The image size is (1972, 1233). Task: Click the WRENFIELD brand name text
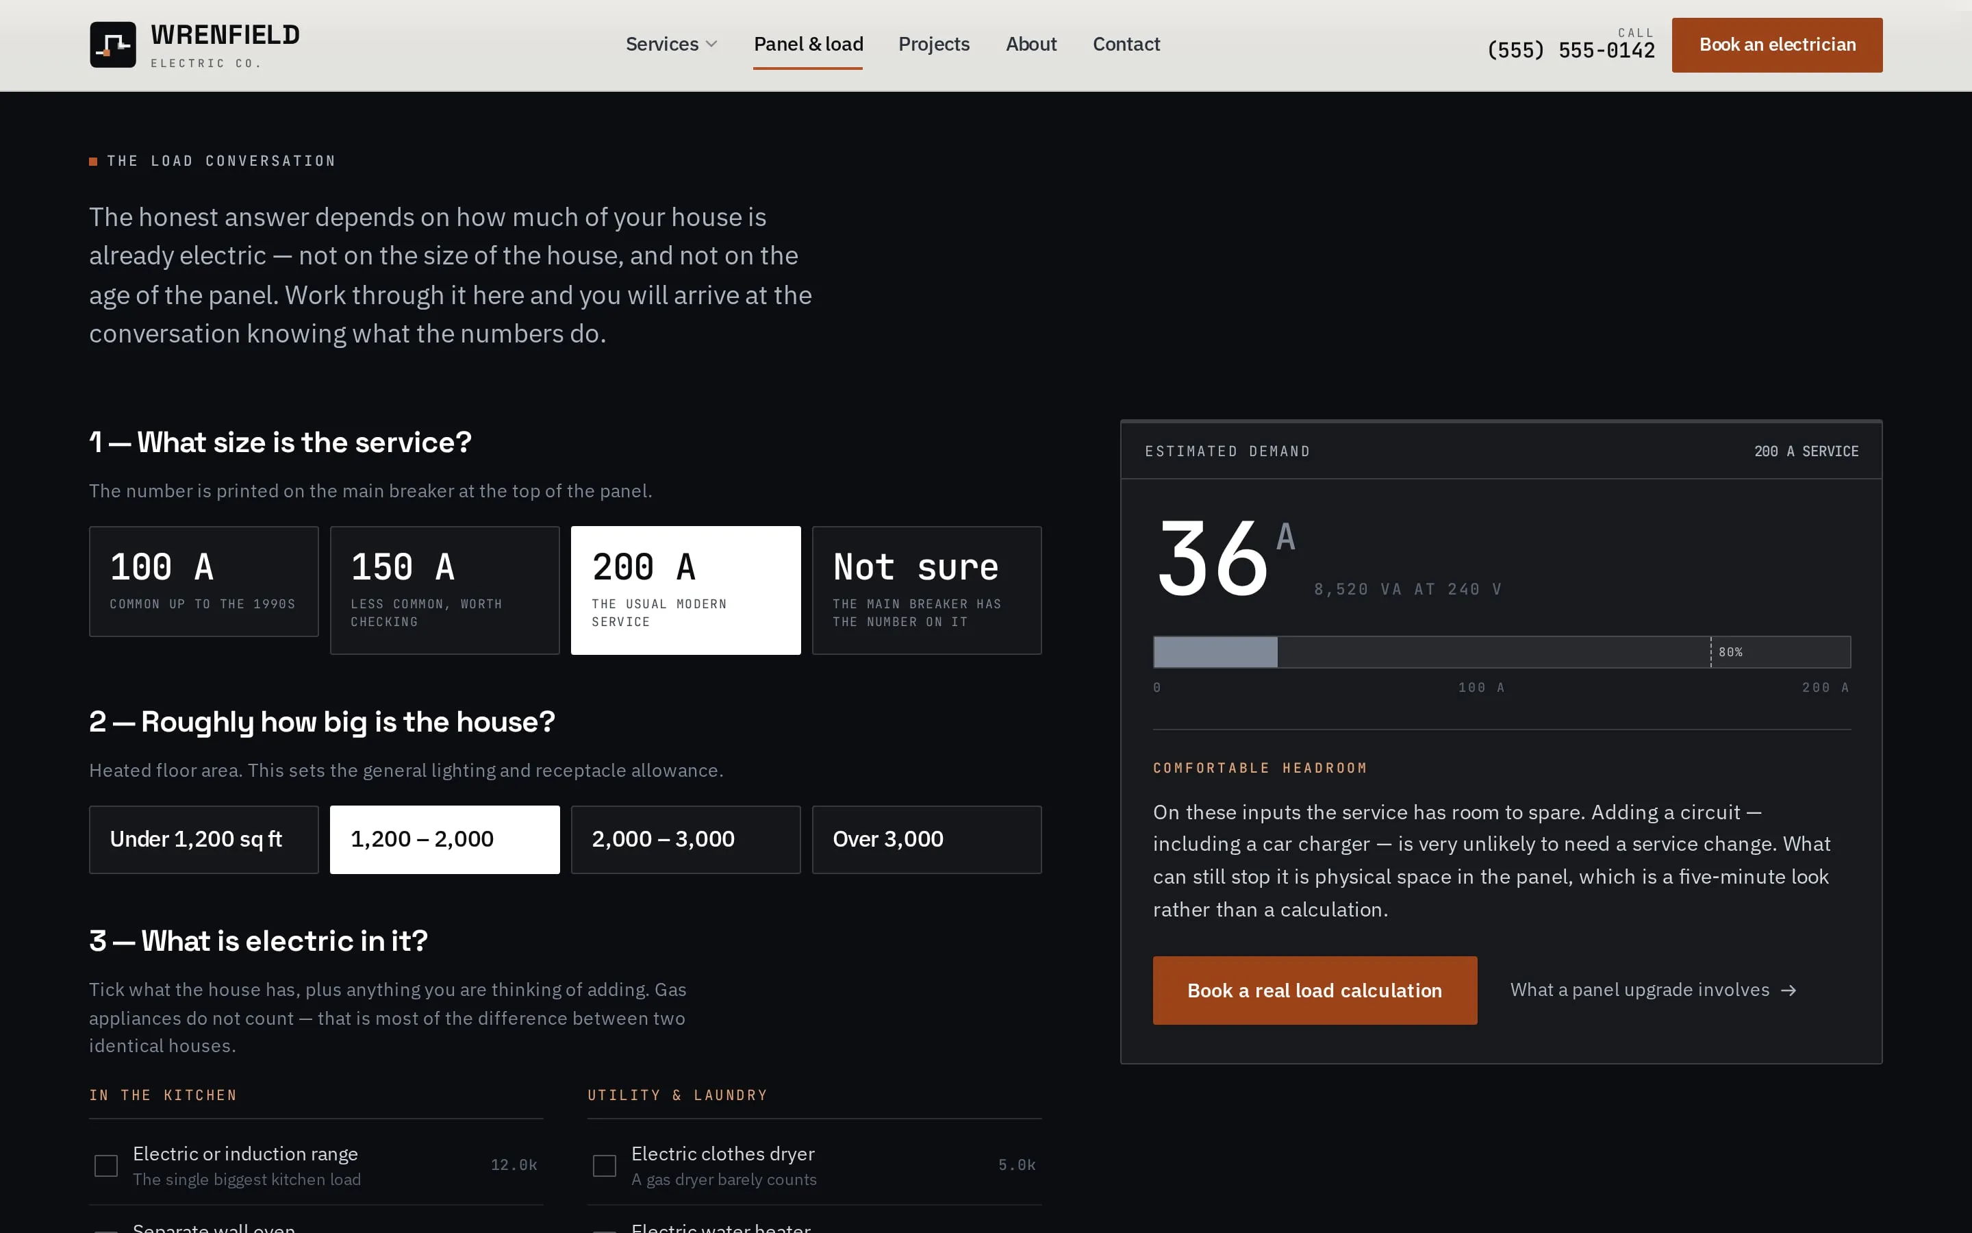pos(225,35)
